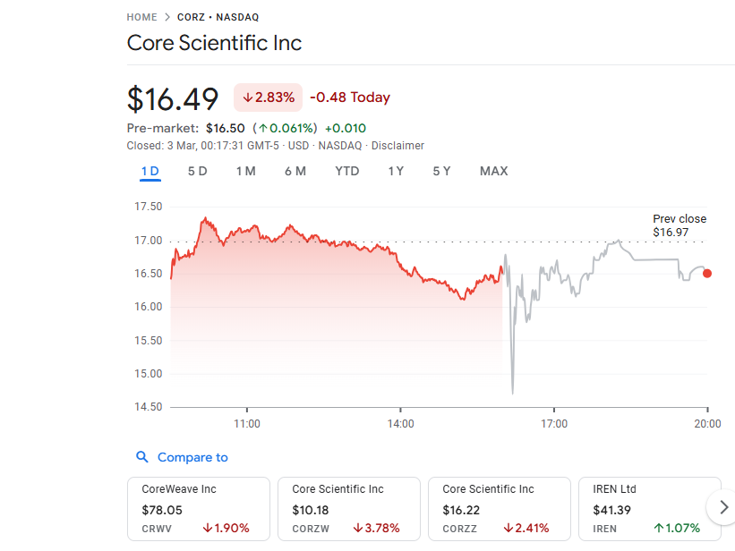The image size is (735, 551).
Task: Open the Disclaimer link
Action: [x=397, y=146]
